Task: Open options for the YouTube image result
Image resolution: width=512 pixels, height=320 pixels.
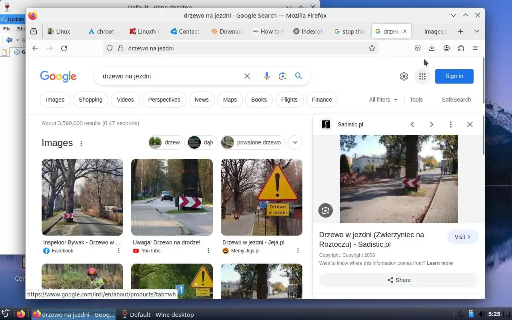Action: point(208,250)
